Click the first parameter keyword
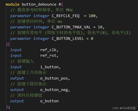Image resolution: width=138 pixels, height=111 pixels. [21, 16]
